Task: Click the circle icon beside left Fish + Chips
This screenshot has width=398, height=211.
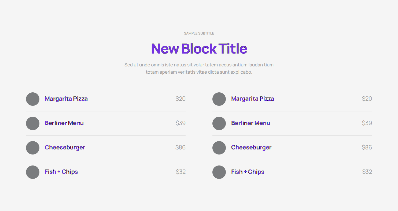Action: (32, 172)
